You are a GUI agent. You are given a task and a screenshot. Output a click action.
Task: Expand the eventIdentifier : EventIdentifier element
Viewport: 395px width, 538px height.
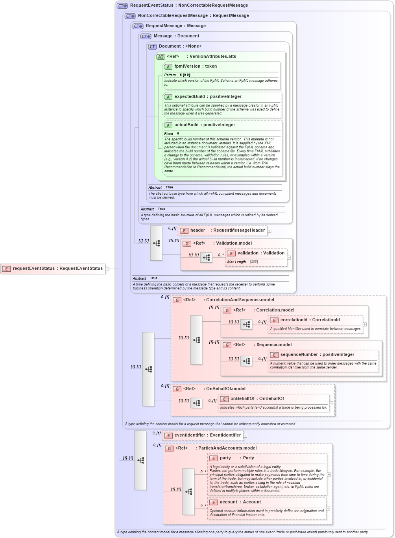(x=245, y=436)
